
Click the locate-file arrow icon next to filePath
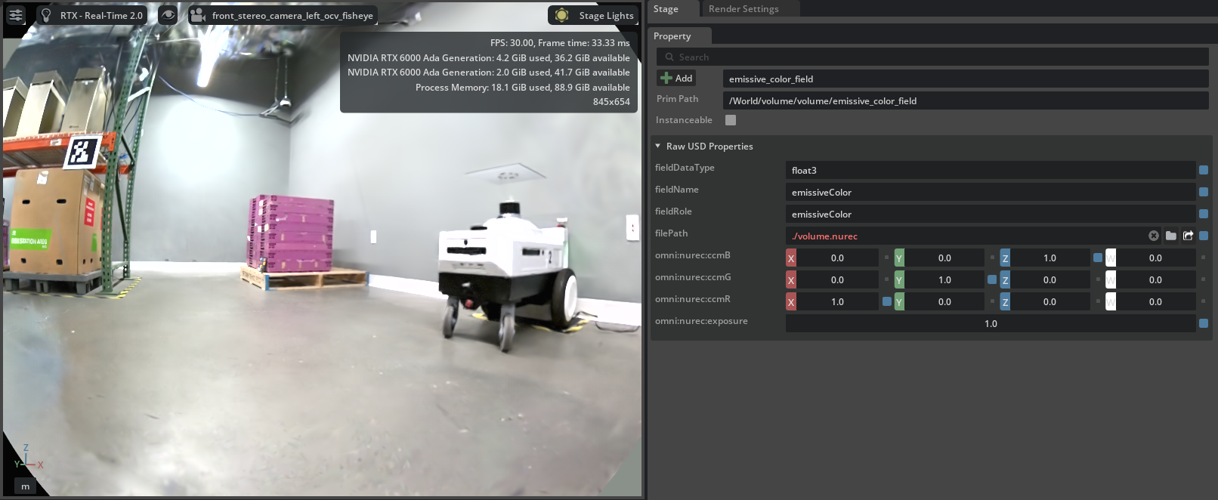click(x=1188, y=236)
